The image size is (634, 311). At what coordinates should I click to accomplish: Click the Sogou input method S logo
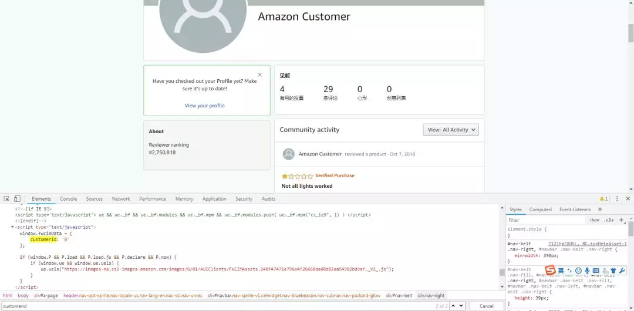(550, 271)
